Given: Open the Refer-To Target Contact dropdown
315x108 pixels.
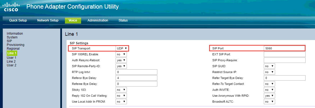Looking at the screenshot, I should tap(269, 84).
